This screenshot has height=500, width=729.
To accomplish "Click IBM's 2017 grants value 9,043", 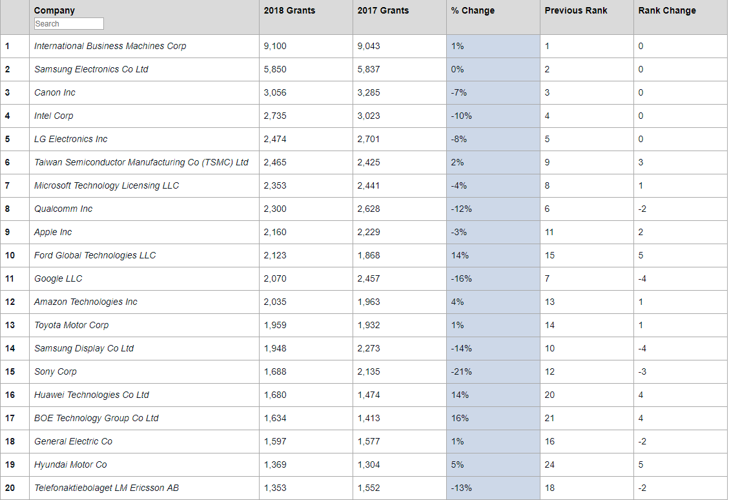I will (369, 46).
